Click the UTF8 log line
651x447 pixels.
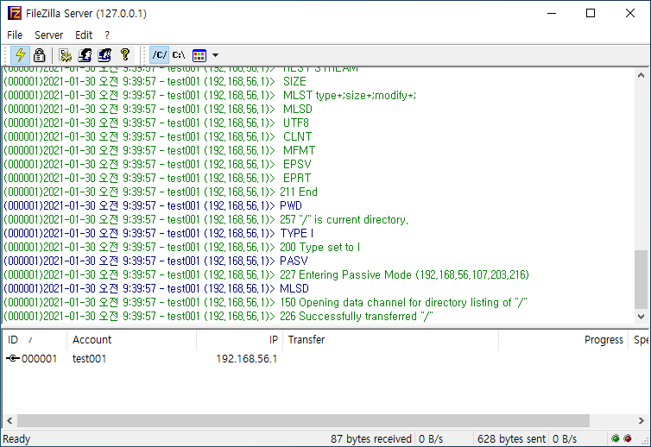156,123
